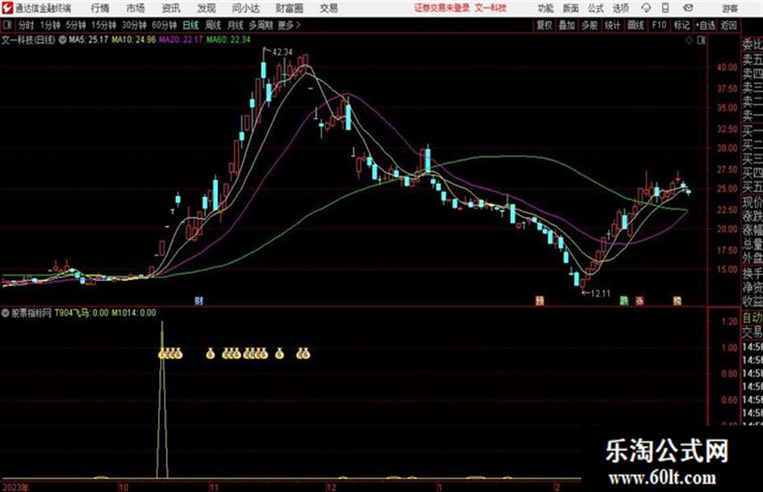Click the 2023年 label on the time axis
Viewport: 763px width, 492px height.
[x=15, y=487]
